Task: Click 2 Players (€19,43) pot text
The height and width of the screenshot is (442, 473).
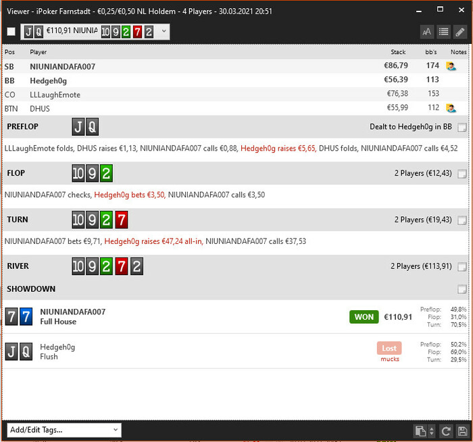Action: click(423, 220)
